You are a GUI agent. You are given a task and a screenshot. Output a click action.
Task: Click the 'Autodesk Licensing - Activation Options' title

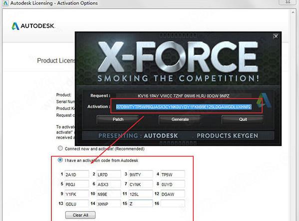point(54,3)
